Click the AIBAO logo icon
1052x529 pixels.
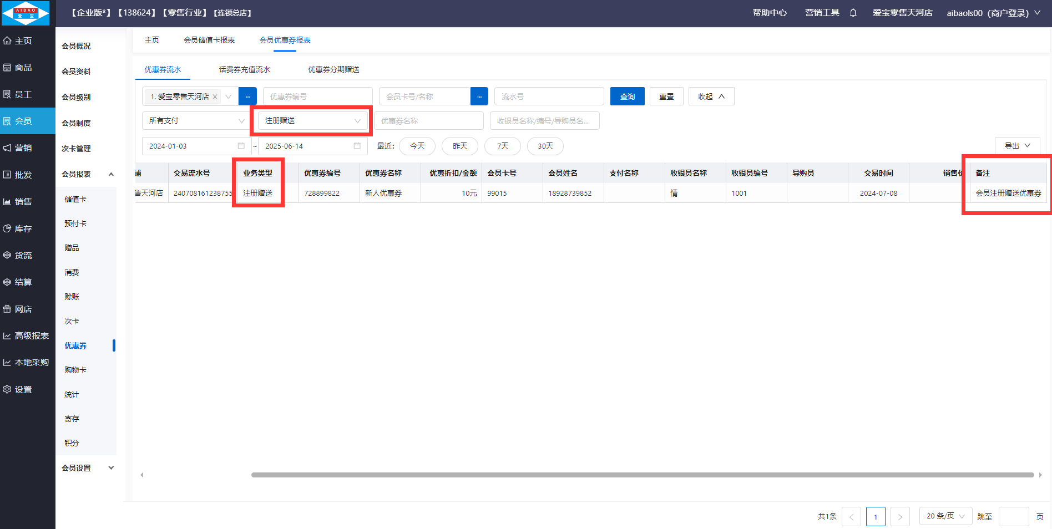(26, 13)
